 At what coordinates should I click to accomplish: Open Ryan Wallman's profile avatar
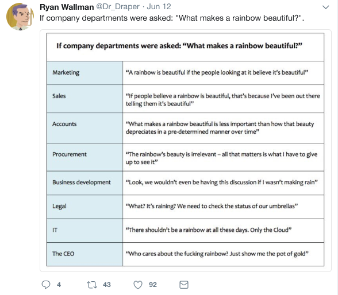20,17
